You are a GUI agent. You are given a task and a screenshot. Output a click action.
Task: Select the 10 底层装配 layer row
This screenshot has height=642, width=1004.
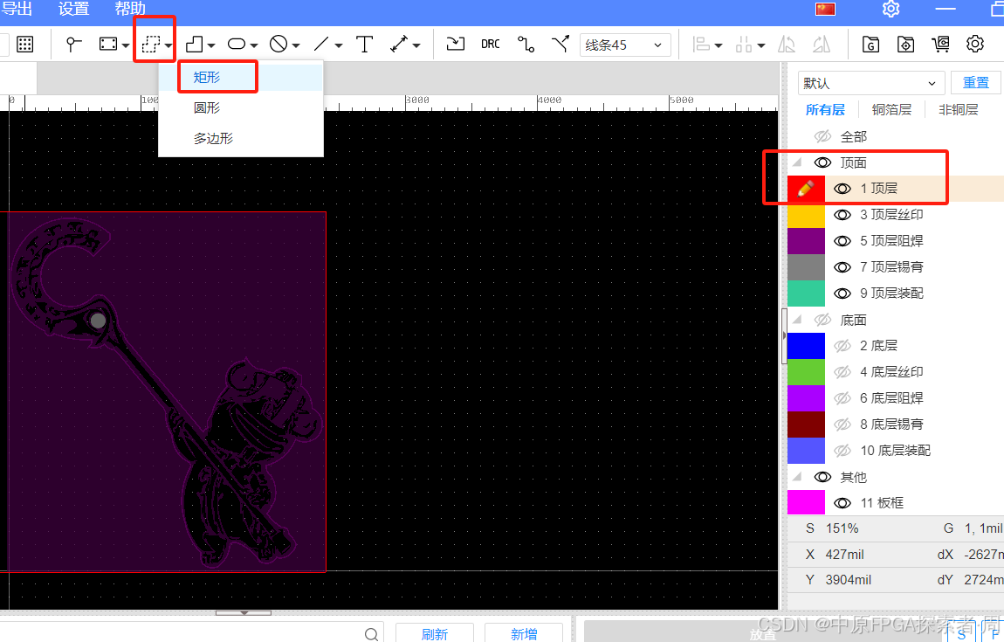click(895, 451)
